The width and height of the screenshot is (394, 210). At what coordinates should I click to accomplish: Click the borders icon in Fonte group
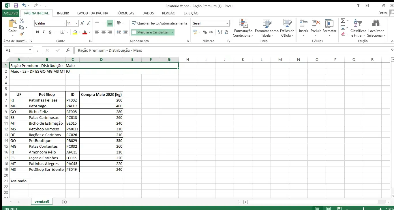[62, 32]
